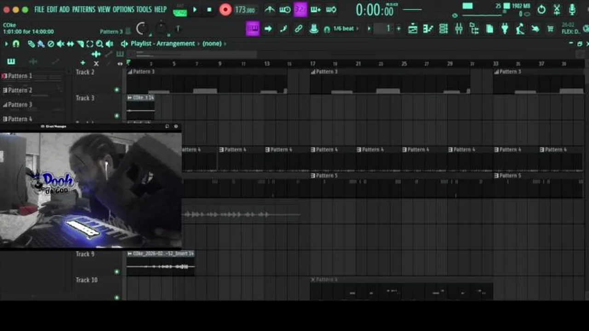Open the project picker pages icon
589x331 pixels.
coord(490,29)
